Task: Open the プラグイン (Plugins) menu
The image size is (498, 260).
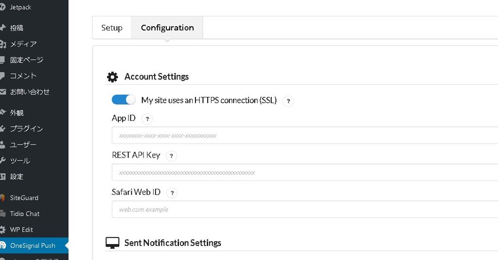Action: (x=26, y=129)
